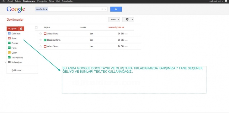Image resolution: width=229 pixels, height=113 pixels.
Task: Go to Web in the top bar
Action: (x=58, y=1)
